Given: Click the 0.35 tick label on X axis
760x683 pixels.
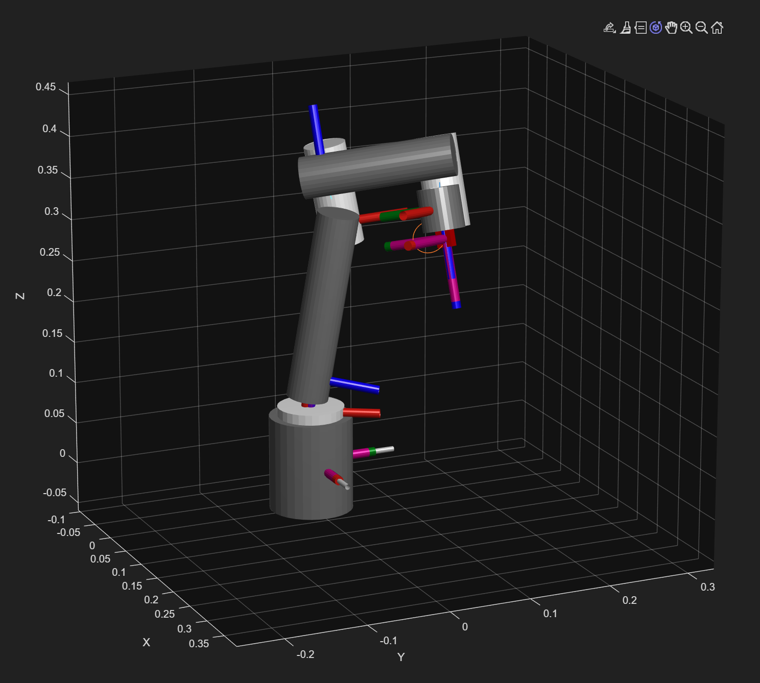Looking at the screenshot, I should [x=199, y=643].
